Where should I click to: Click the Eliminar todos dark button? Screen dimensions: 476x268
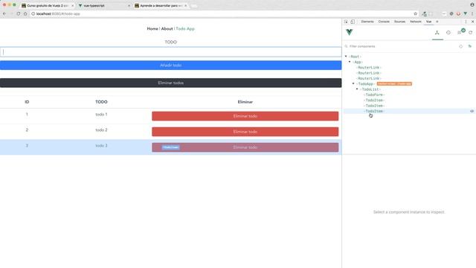click(170, 83)
